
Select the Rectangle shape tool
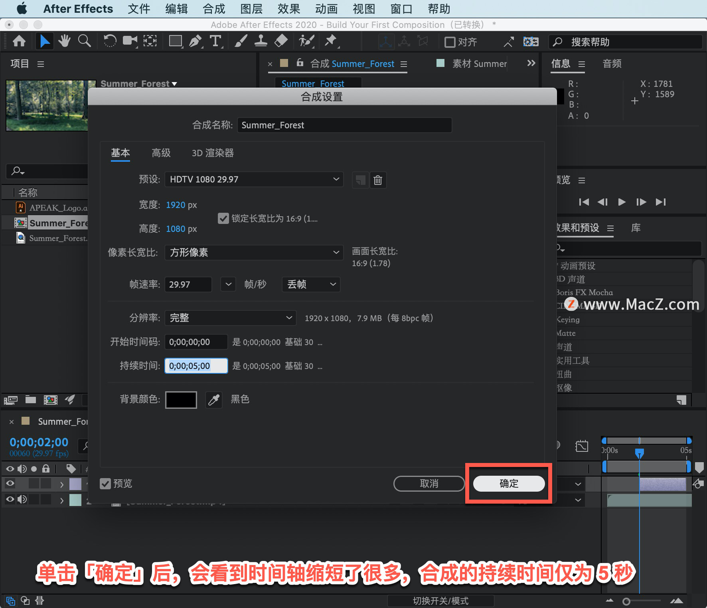click(x=176, y=41)
